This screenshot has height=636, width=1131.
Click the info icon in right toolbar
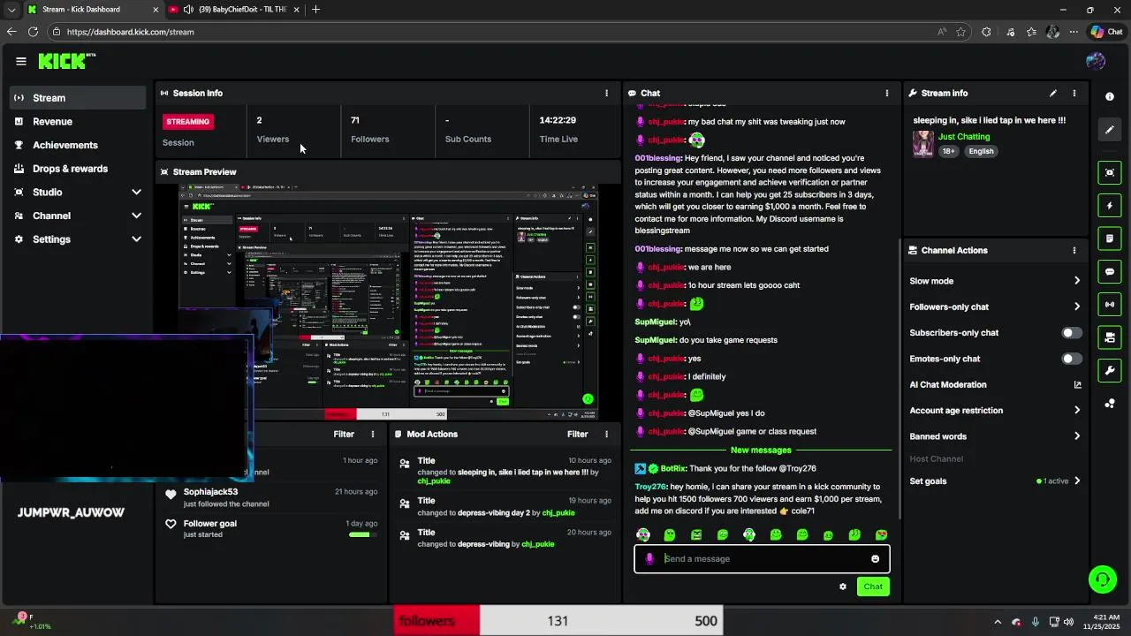tap(1110, 96)
